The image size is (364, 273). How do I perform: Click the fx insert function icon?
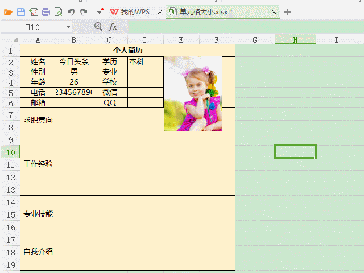click(x=113, y=27)
